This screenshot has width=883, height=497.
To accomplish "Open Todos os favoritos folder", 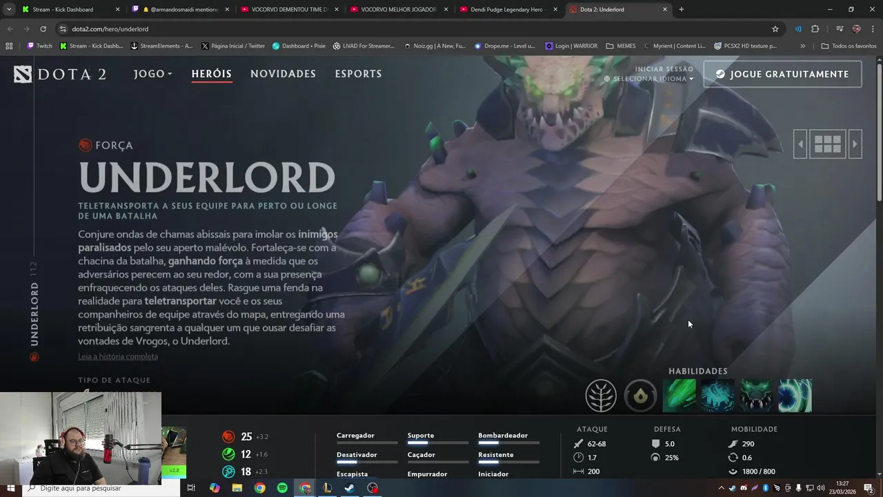I will [849, 46].
